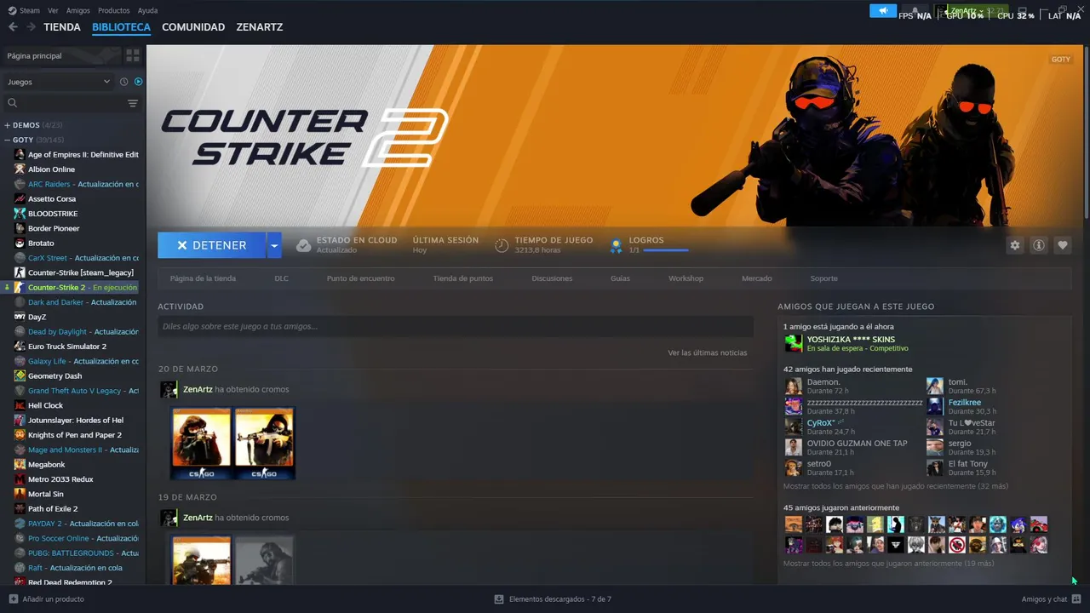This screenshot has width=1090, height=613.
Task: Click the achievements progress bar
Action: (x=666, y=250)
